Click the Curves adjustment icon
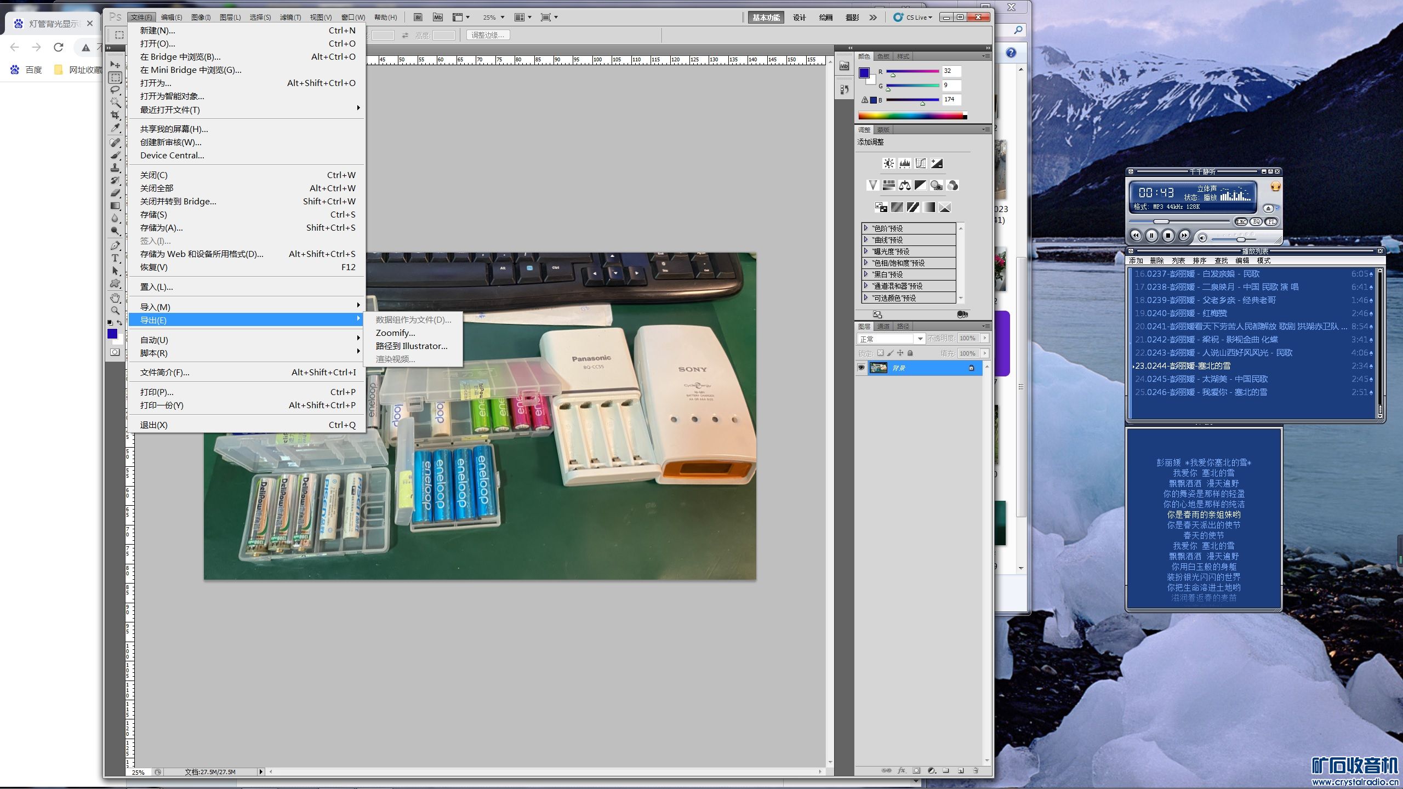 click(x=921, y=163)
